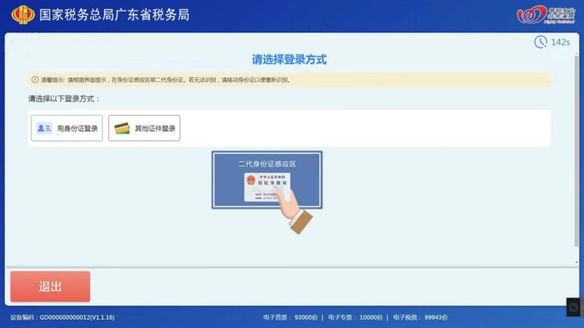The width and height of the screenshot is (584, 328).
Task: Click the 二代身份证感应区 card area
Action: [x=267, y=180]
